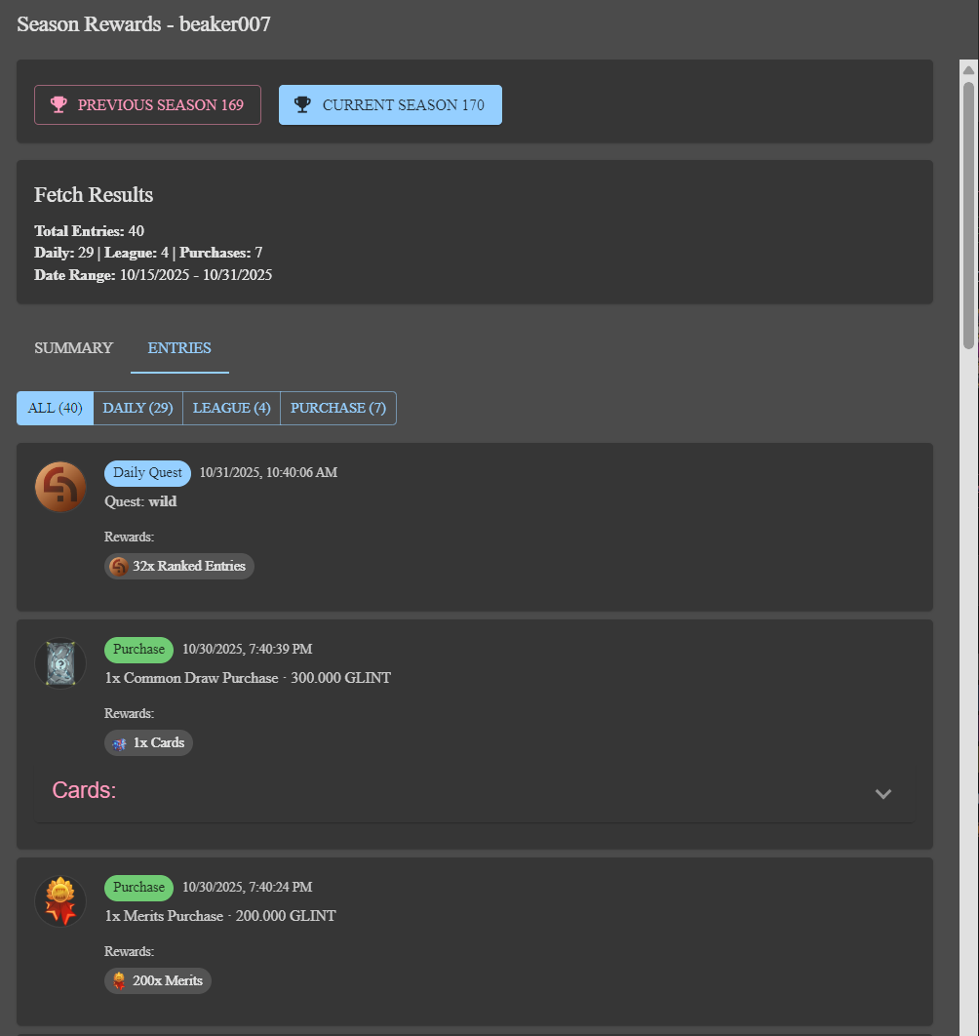Click Date Range 10/15/2025 - 10/31/2025 text
Viewport: 979px width, 1036px height.
coord(153,275)
